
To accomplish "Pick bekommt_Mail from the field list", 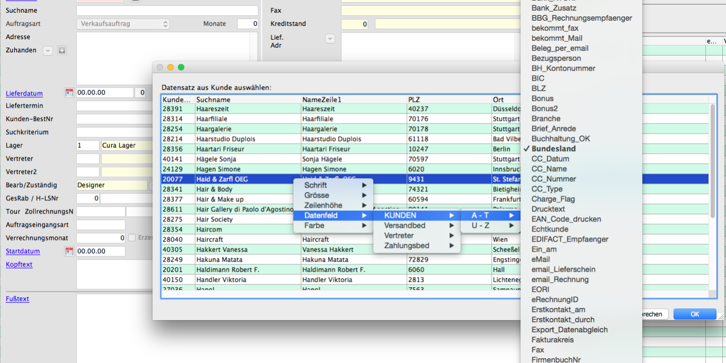I will (x=581, y=38).
